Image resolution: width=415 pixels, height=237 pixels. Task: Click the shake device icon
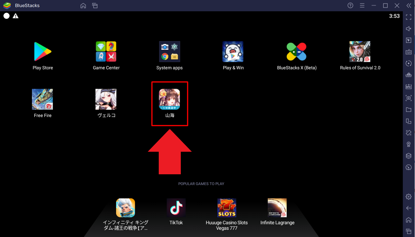pos(409,133)
